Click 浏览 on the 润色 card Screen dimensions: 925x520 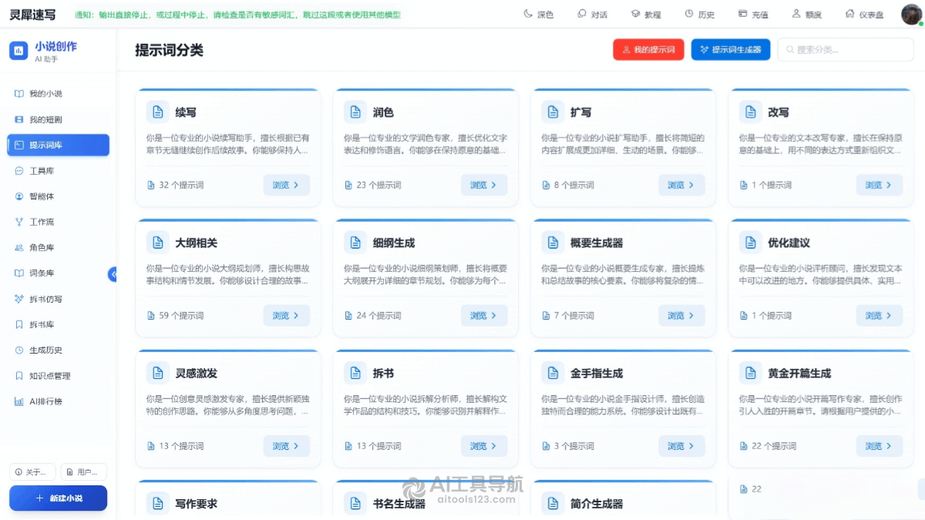pyautogui.click(x=484, y=185)
